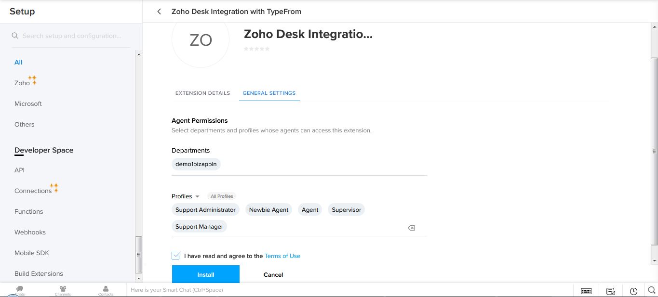
Task: Click the keyboard shortcuts icon
Action: (586, 291)
